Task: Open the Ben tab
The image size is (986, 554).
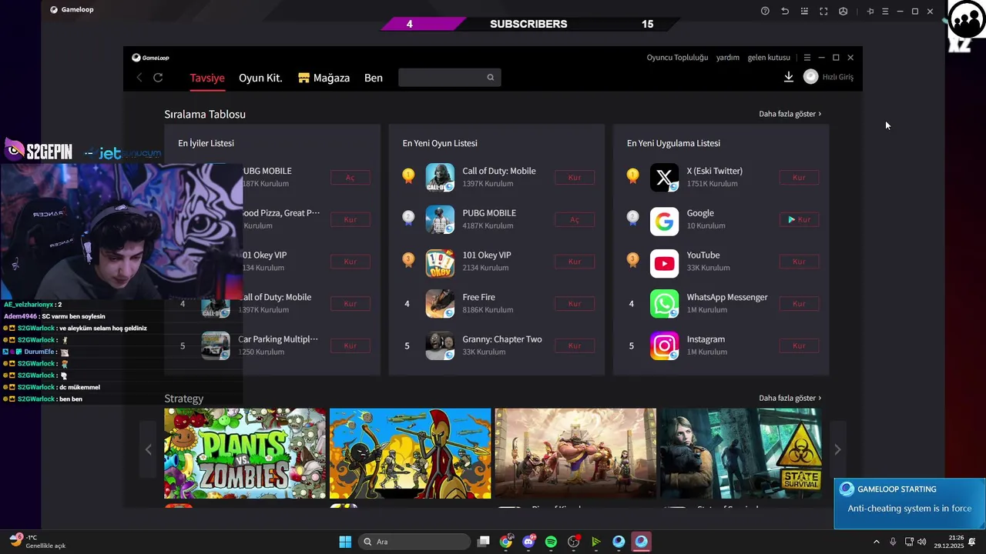Action: pyautogui.click(x=374, y=78)
